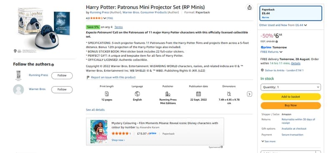This screenshot has height=153, width=334.
Task: Click the Print length pages icon
Action: pos(107,94)
